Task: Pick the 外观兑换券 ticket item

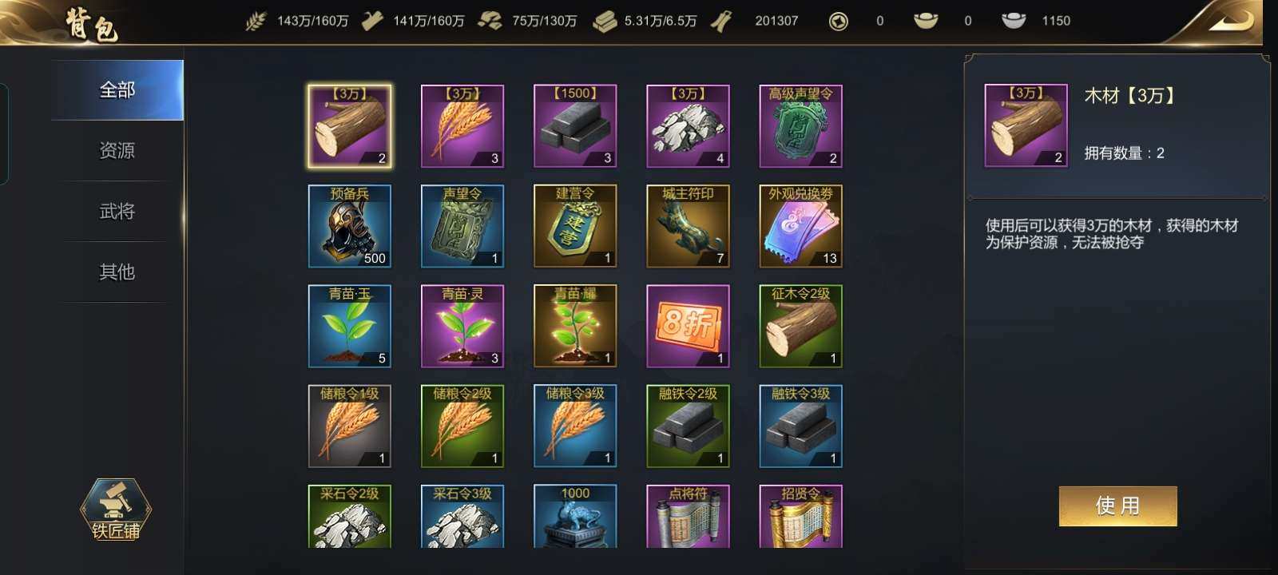Action: [800, 226]
